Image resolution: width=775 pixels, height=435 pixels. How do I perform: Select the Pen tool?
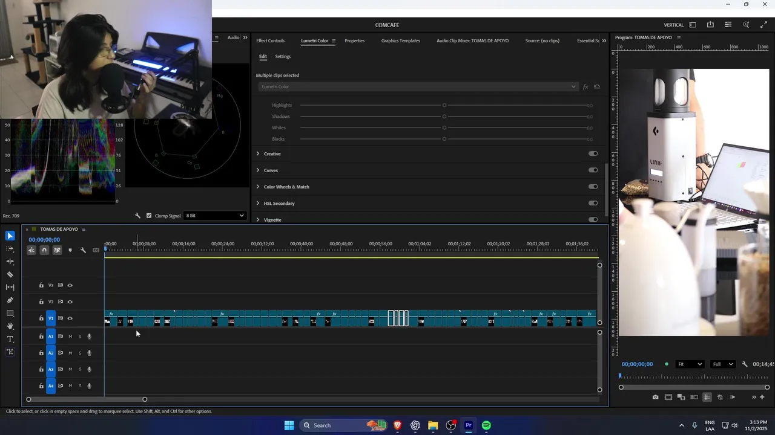click(10, 300)
